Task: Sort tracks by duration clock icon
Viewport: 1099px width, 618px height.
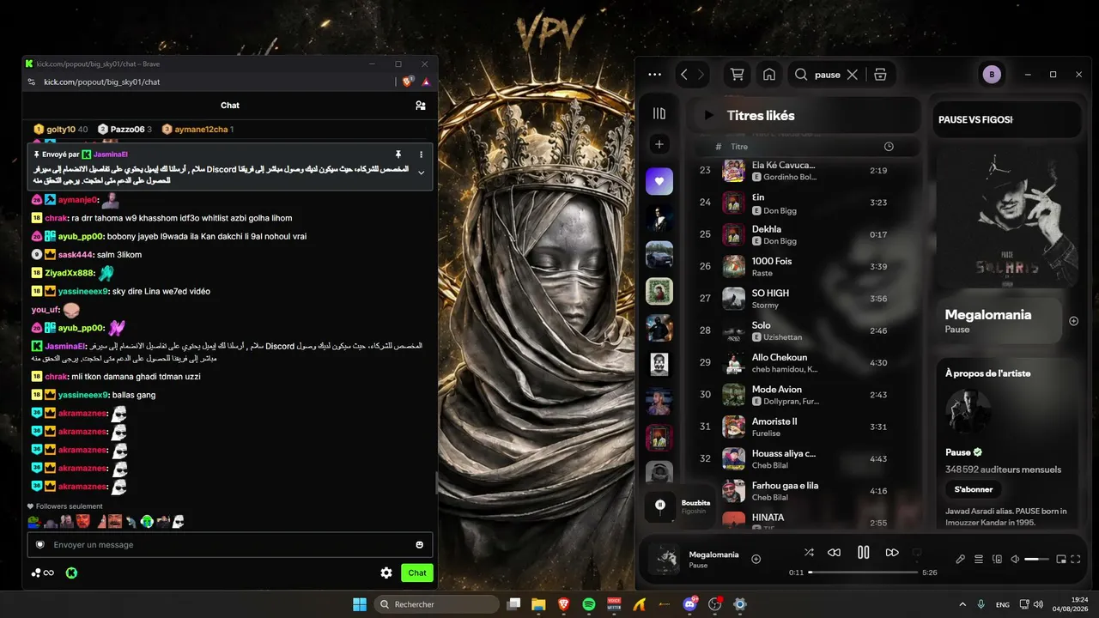Action: coord(889,147)
